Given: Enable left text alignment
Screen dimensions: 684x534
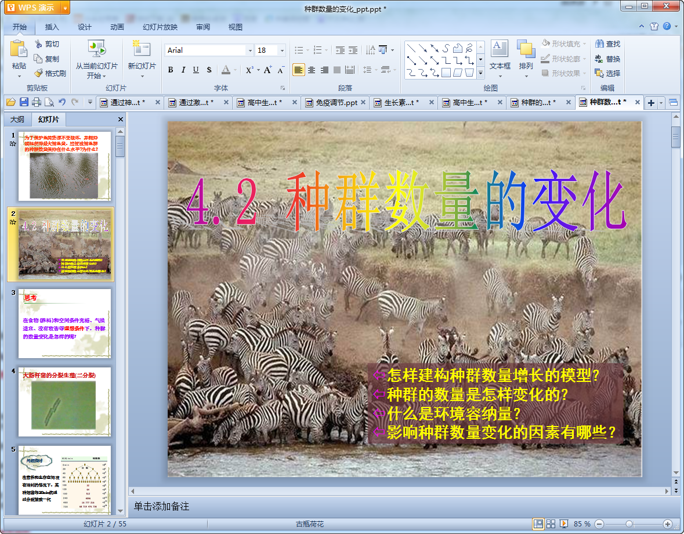Looking at the screenshot, I should (298, 70).
